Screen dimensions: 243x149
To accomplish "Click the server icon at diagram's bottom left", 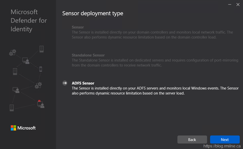I will [x=12, y=108].
